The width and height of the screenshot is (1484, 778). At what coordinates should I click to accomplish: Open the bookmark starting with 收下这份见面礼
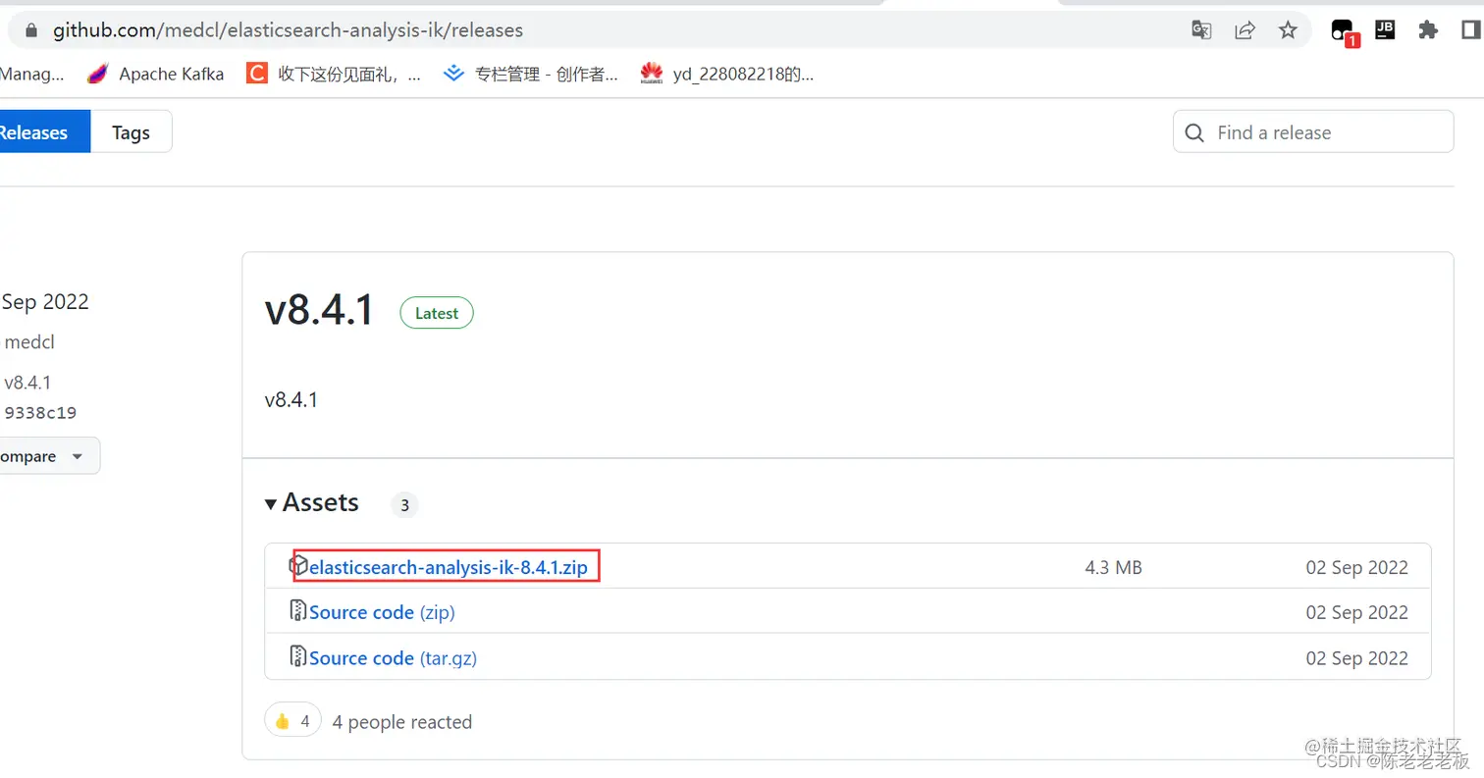pos(334,74)
